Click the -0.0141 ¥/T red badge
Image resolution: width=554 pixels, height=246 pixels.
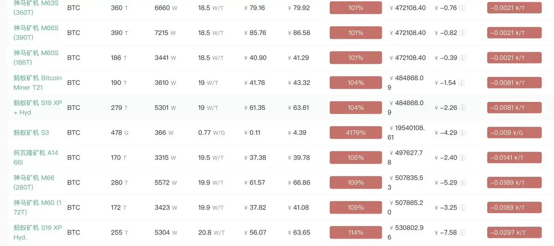(514, 157)
